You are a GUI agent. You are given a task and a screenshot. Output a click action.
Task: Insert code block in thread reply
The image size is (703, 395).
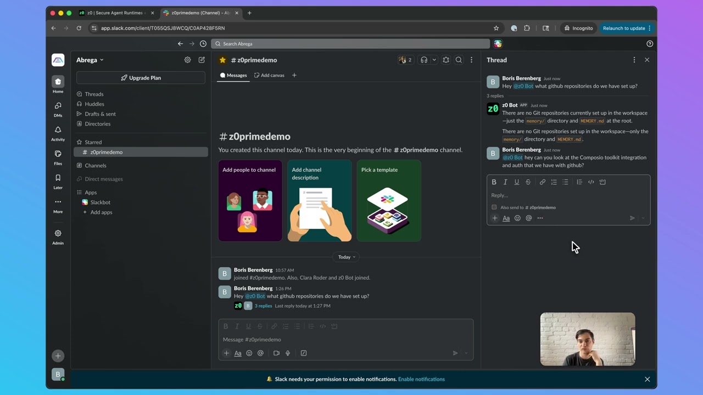[x=602, y=182]
